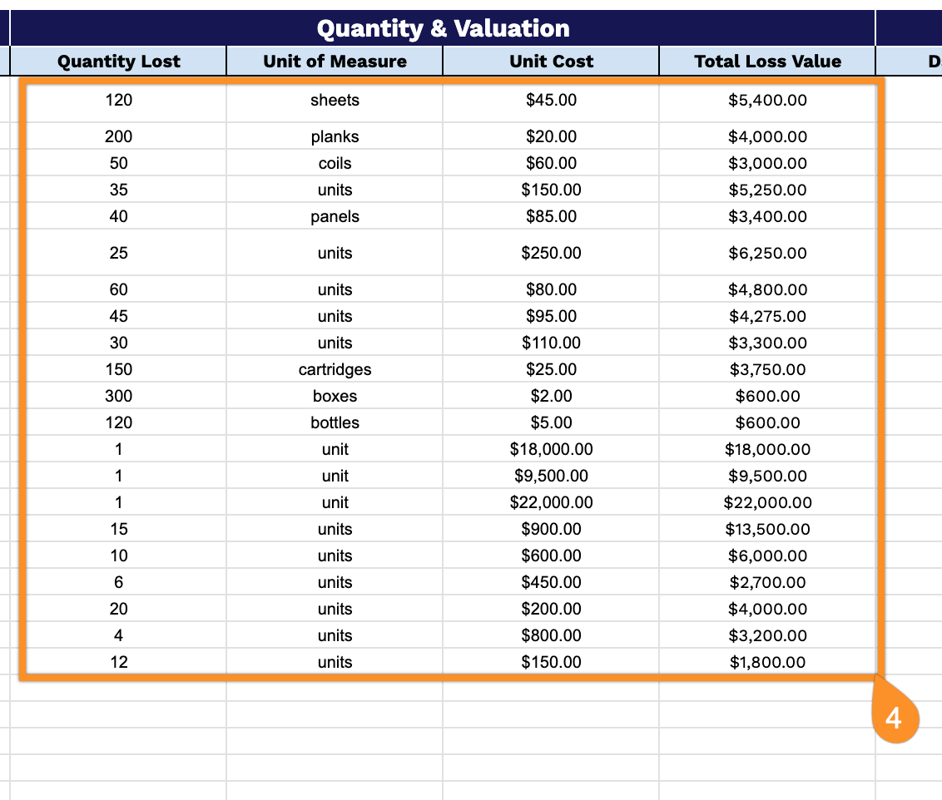Screen dimensions: 942x800
Task: Select the $5,400.00 total loss cell
Action: 767,101
